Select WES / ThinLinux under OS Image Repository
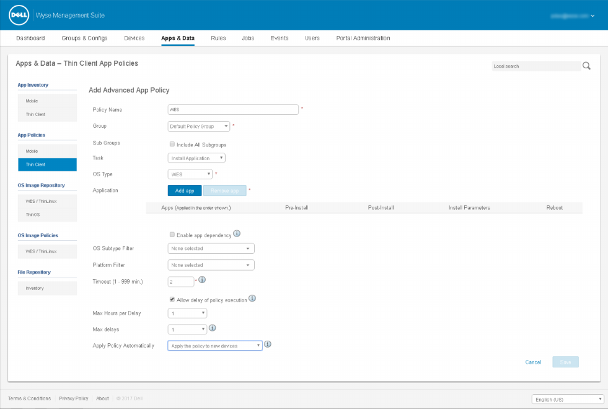608x409 pixels. 47,201
